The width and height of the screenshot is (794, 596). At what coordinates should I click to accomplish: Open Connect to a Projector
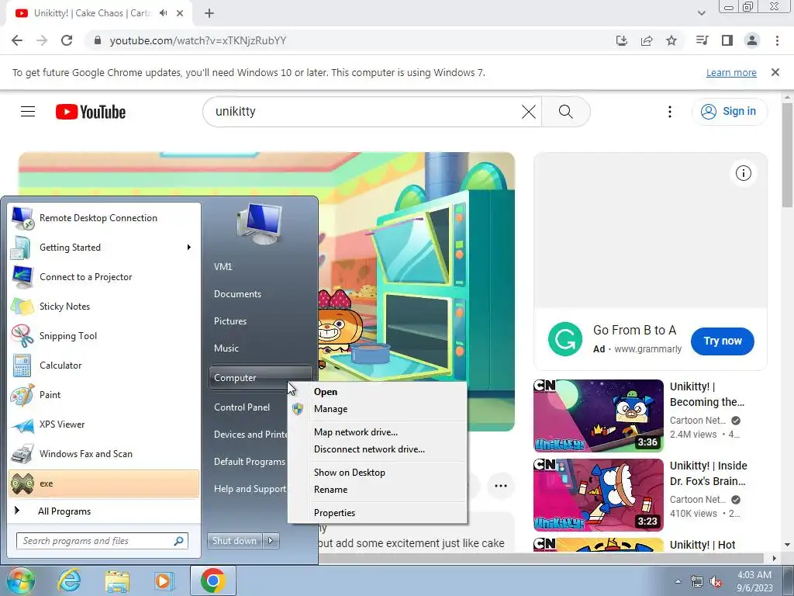coord(104,277)
